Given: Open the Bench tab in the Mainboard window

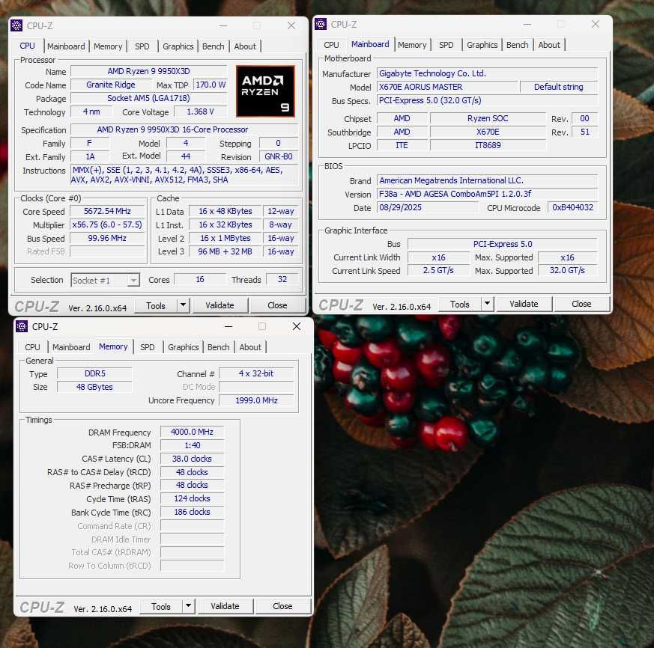Looking at the screenshot, I should (517, 45).
